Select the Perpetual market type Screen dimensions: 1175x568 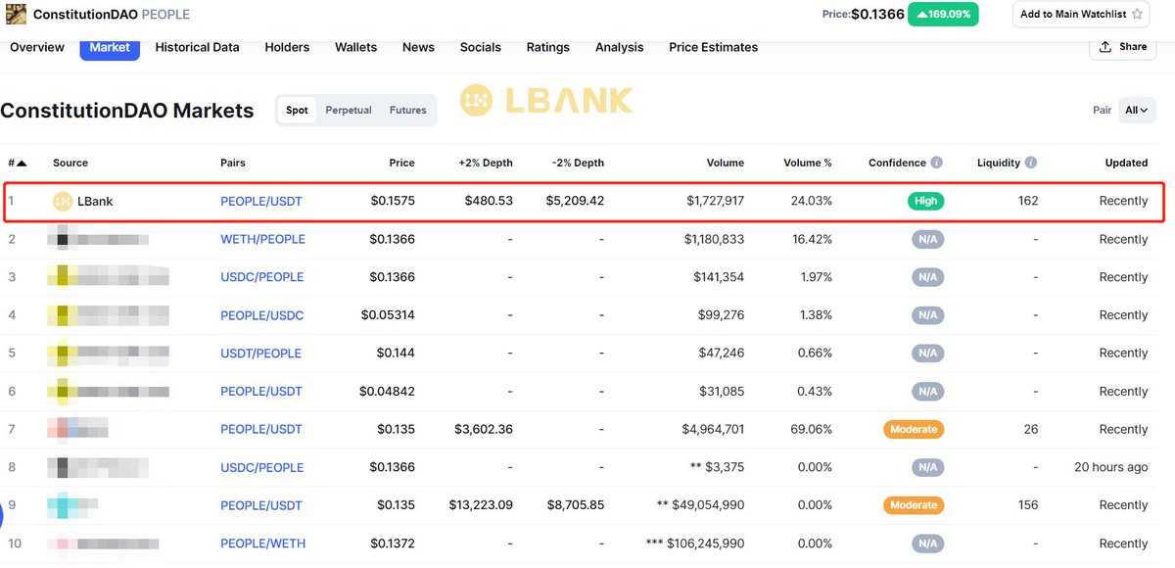(349, 111)
